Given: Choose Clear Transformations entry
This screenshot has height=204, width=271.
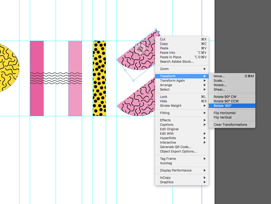Looking at the screenshot, I should [230, 125].
